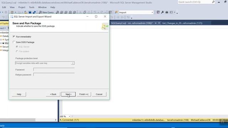Click the Solution Explorer icon left of the wrench
This screenshot has width=228, height=128.
tap(158, 12)
